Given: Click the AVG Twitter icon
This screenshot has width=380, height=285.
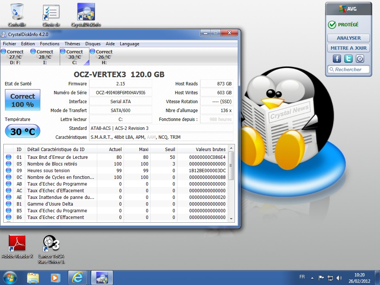Looking at the screenshot, I should [348, 59].
